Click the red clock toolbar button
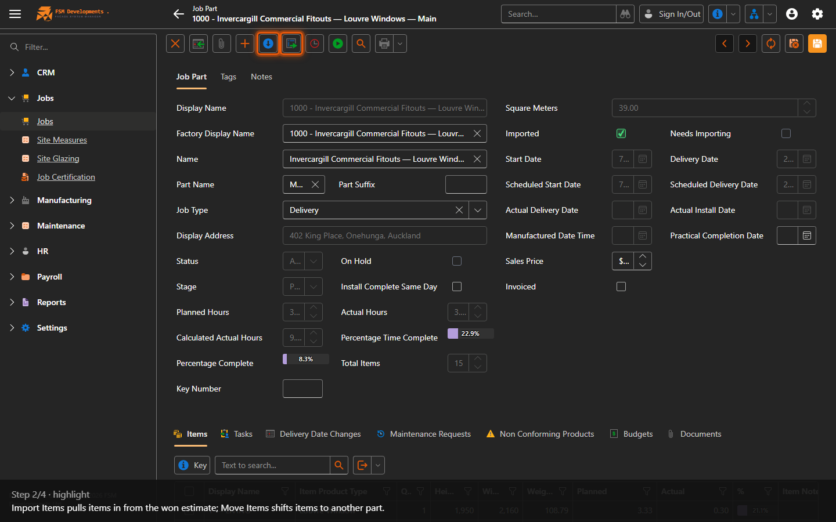836x522 pixels. tap(315, 43)
